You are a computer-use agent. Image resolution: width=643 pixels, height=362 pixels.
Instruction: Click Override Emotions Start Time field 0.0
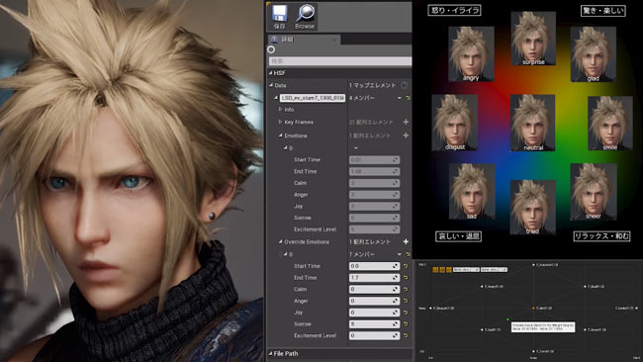[x=374, y=266]
